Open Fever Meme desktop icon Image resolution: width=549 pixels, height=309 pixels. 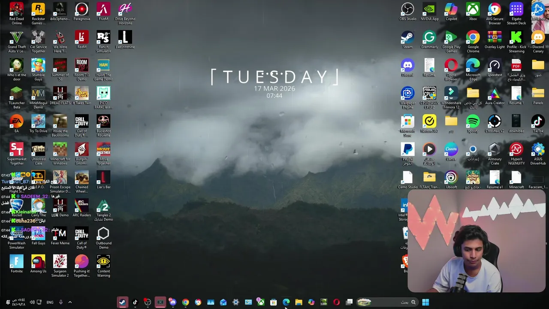click(60, 236)
